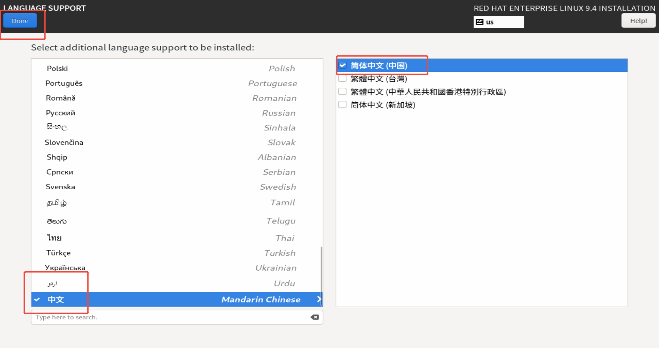Open the Help! button
Viewport: 659px width, 348px height.
[x=638, y=21]
